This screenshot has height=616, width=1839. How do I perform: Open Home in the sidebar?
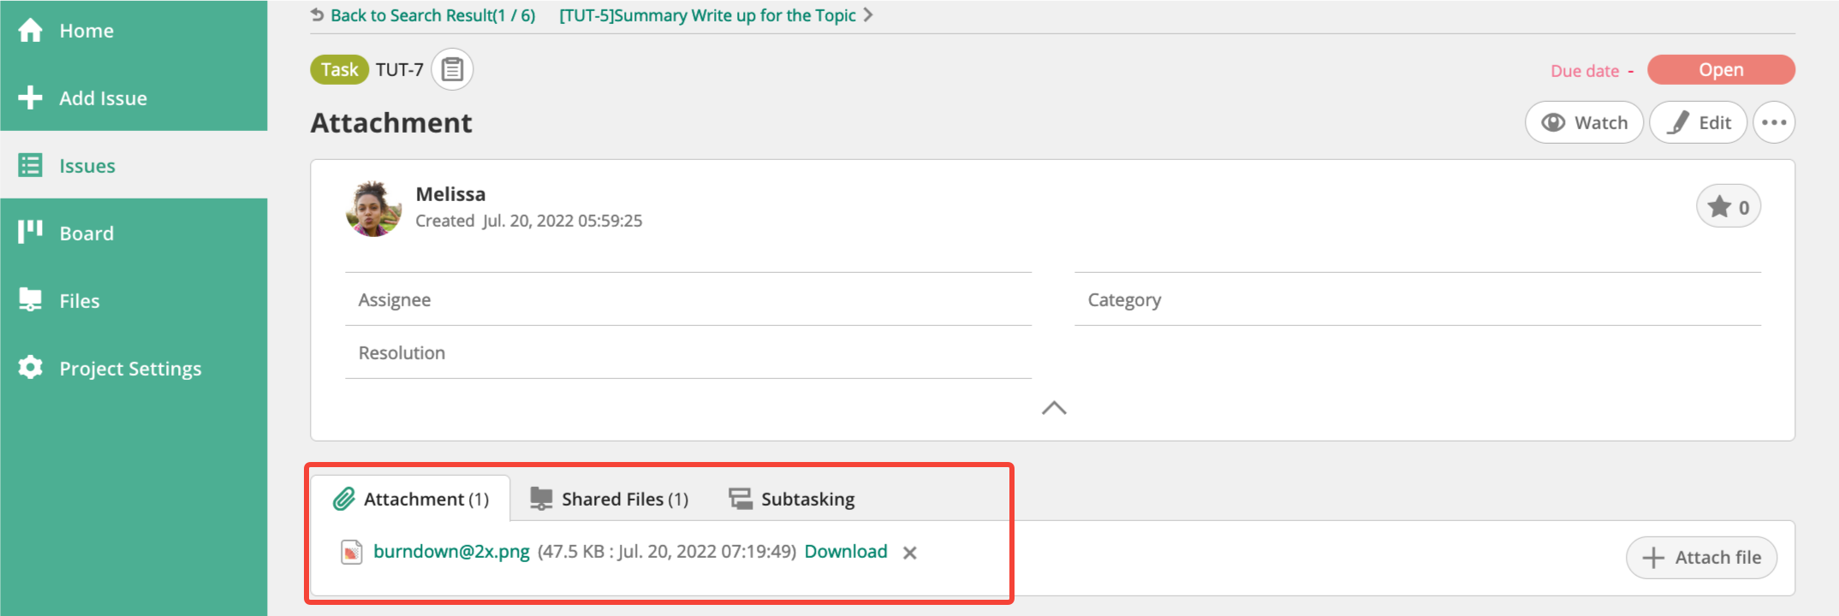click(x=86, y=31)
